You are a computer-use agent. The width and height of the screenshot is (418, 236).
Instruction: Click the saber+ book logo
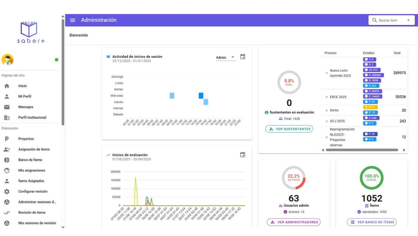point(30,32)
